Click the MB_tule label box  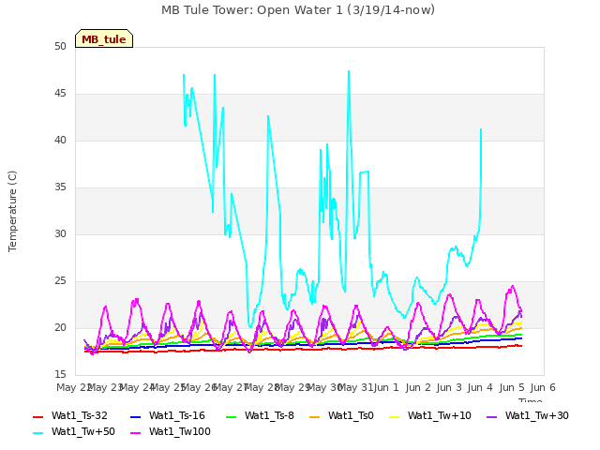point(104,38)
